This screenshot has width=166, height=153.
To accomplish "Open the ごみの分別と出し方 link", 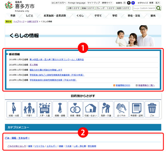I will click(x=17, y=146).
